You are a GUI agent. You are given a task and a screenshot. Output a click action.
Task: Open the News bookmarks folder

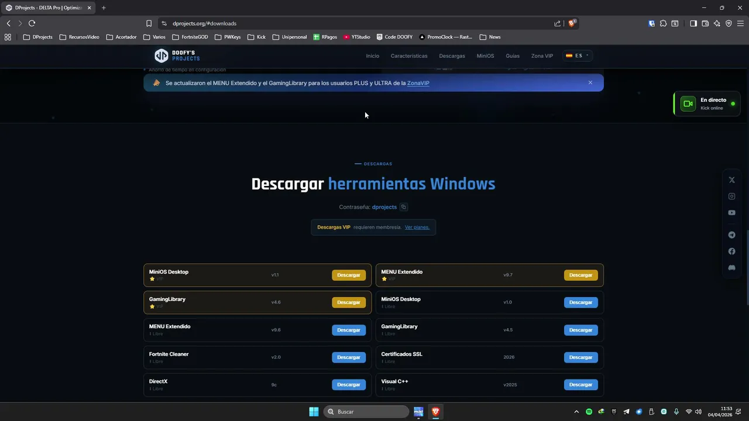click(490, 37)
